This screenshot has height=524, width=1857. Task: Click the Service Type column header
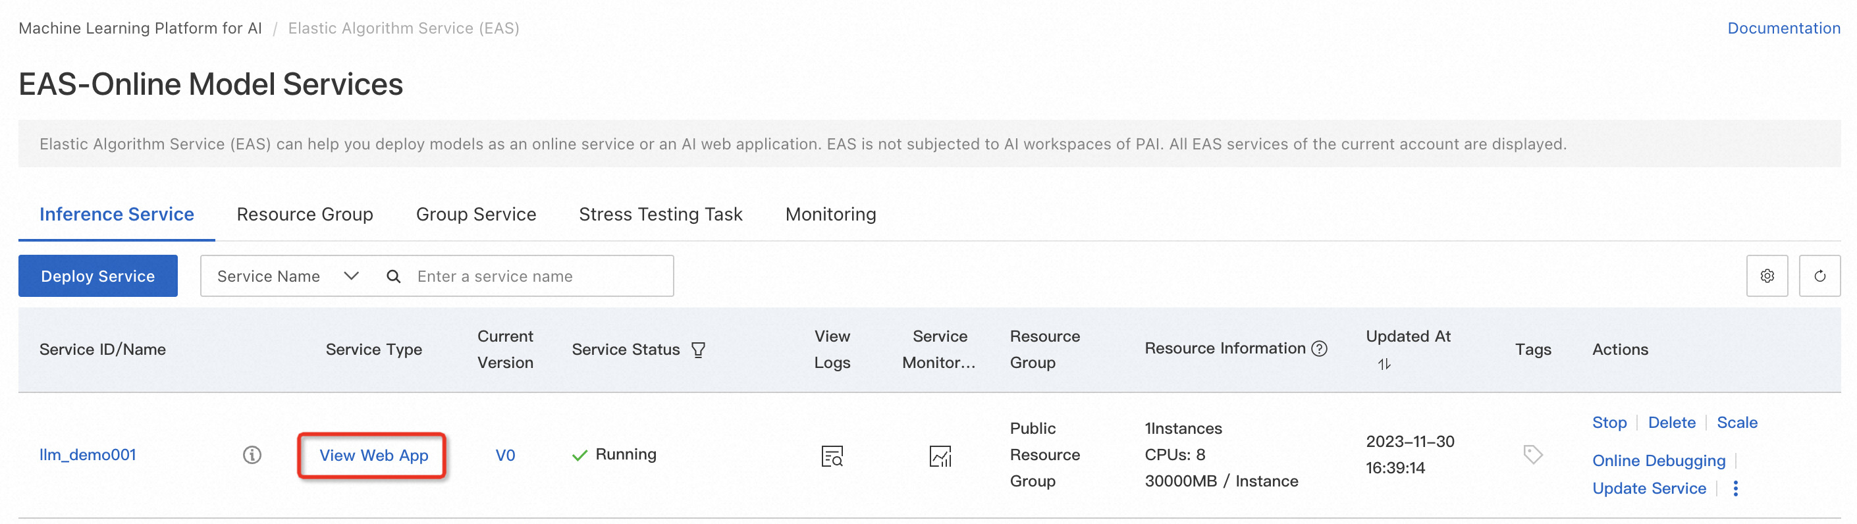coord(373,350)
